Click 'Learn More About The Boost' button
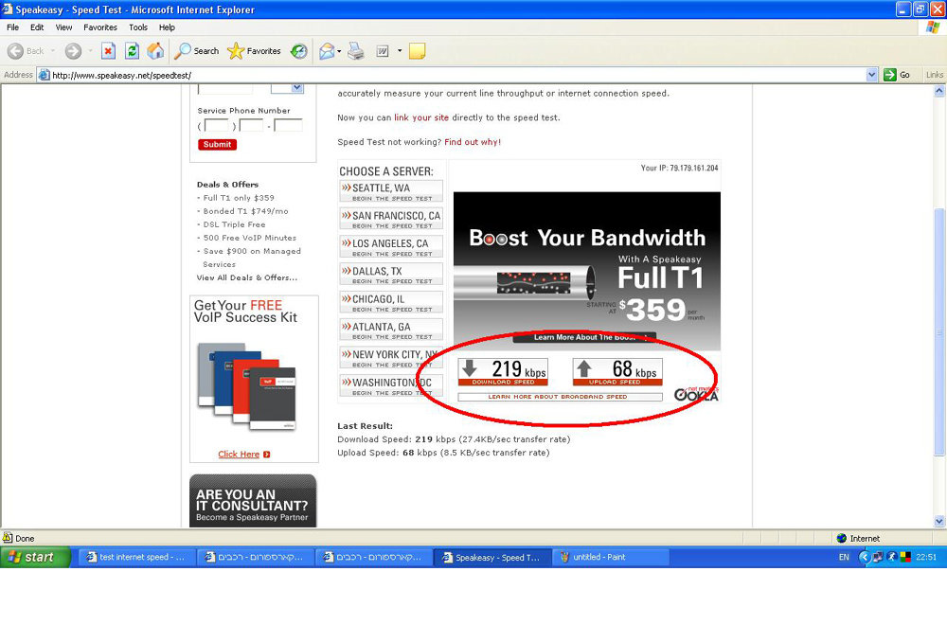Screen dimensions: 947x625 pos(584,337)
